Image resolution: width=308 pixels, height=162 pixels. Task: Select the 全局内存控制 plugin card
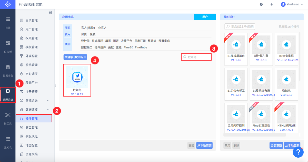(236, 118)
